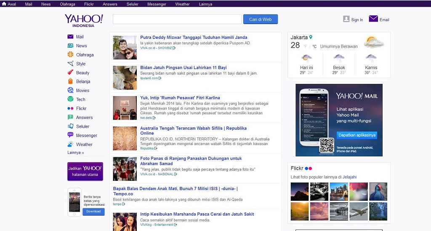
Task: Open the Jelajahi link in Flickr panel
Action: pos(349,177)
